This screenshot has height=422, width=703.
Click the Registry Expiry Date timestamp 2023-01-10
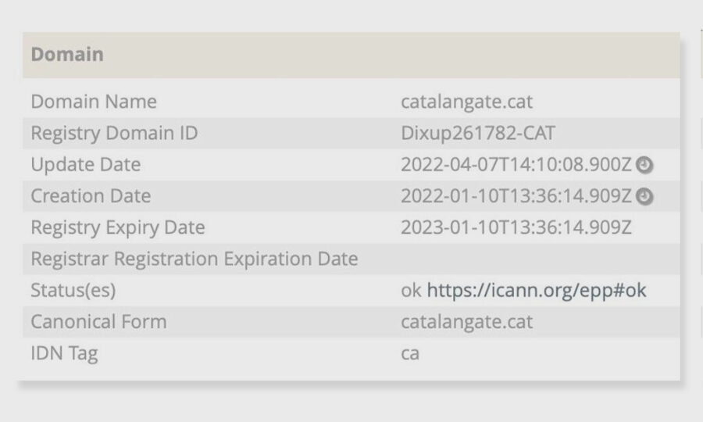(x=516, y=228)
